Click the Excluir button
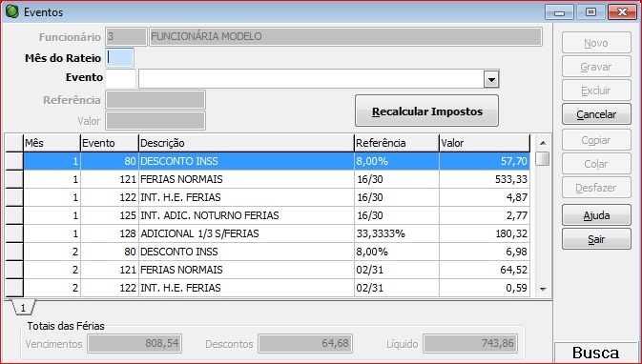The image size is (642, 364). [x=596, y=91]
